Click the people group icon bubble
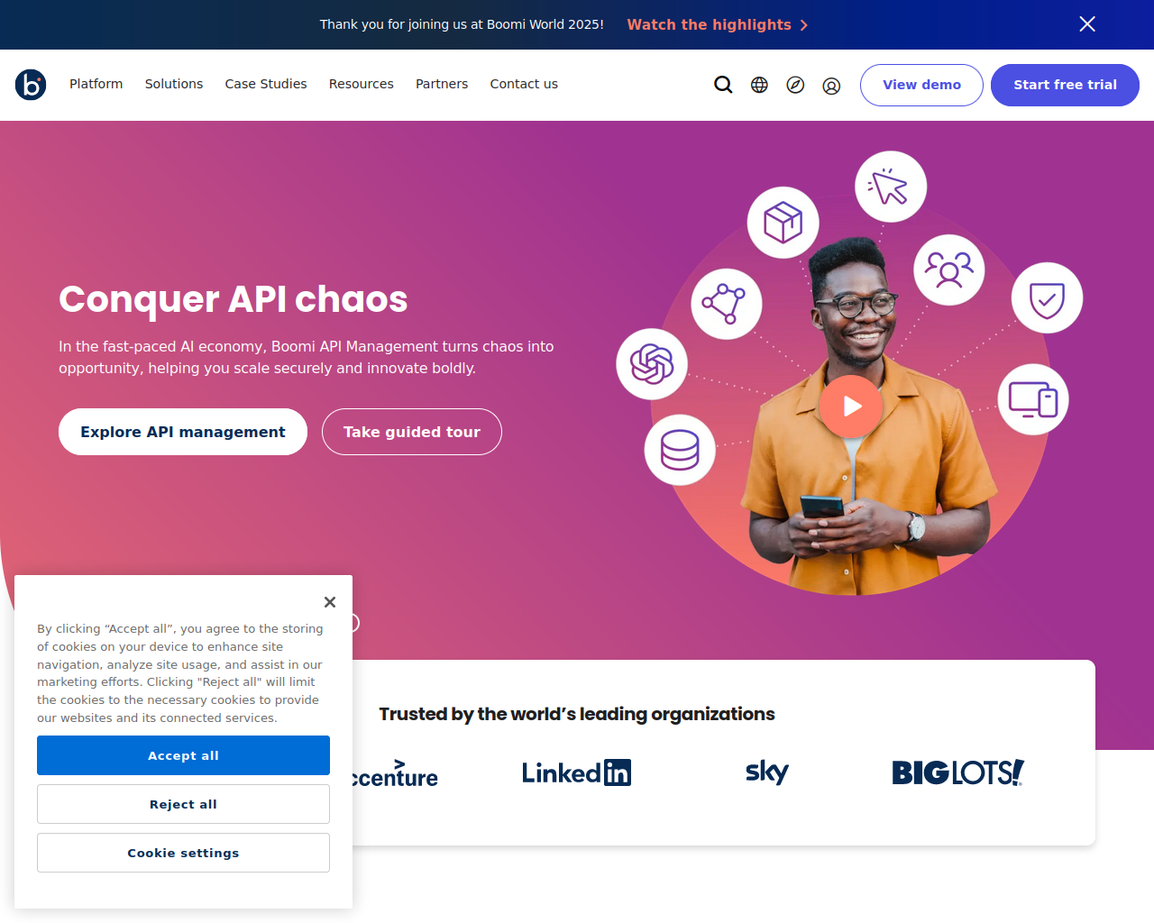The image size is (1154, 923). (949, 270)
